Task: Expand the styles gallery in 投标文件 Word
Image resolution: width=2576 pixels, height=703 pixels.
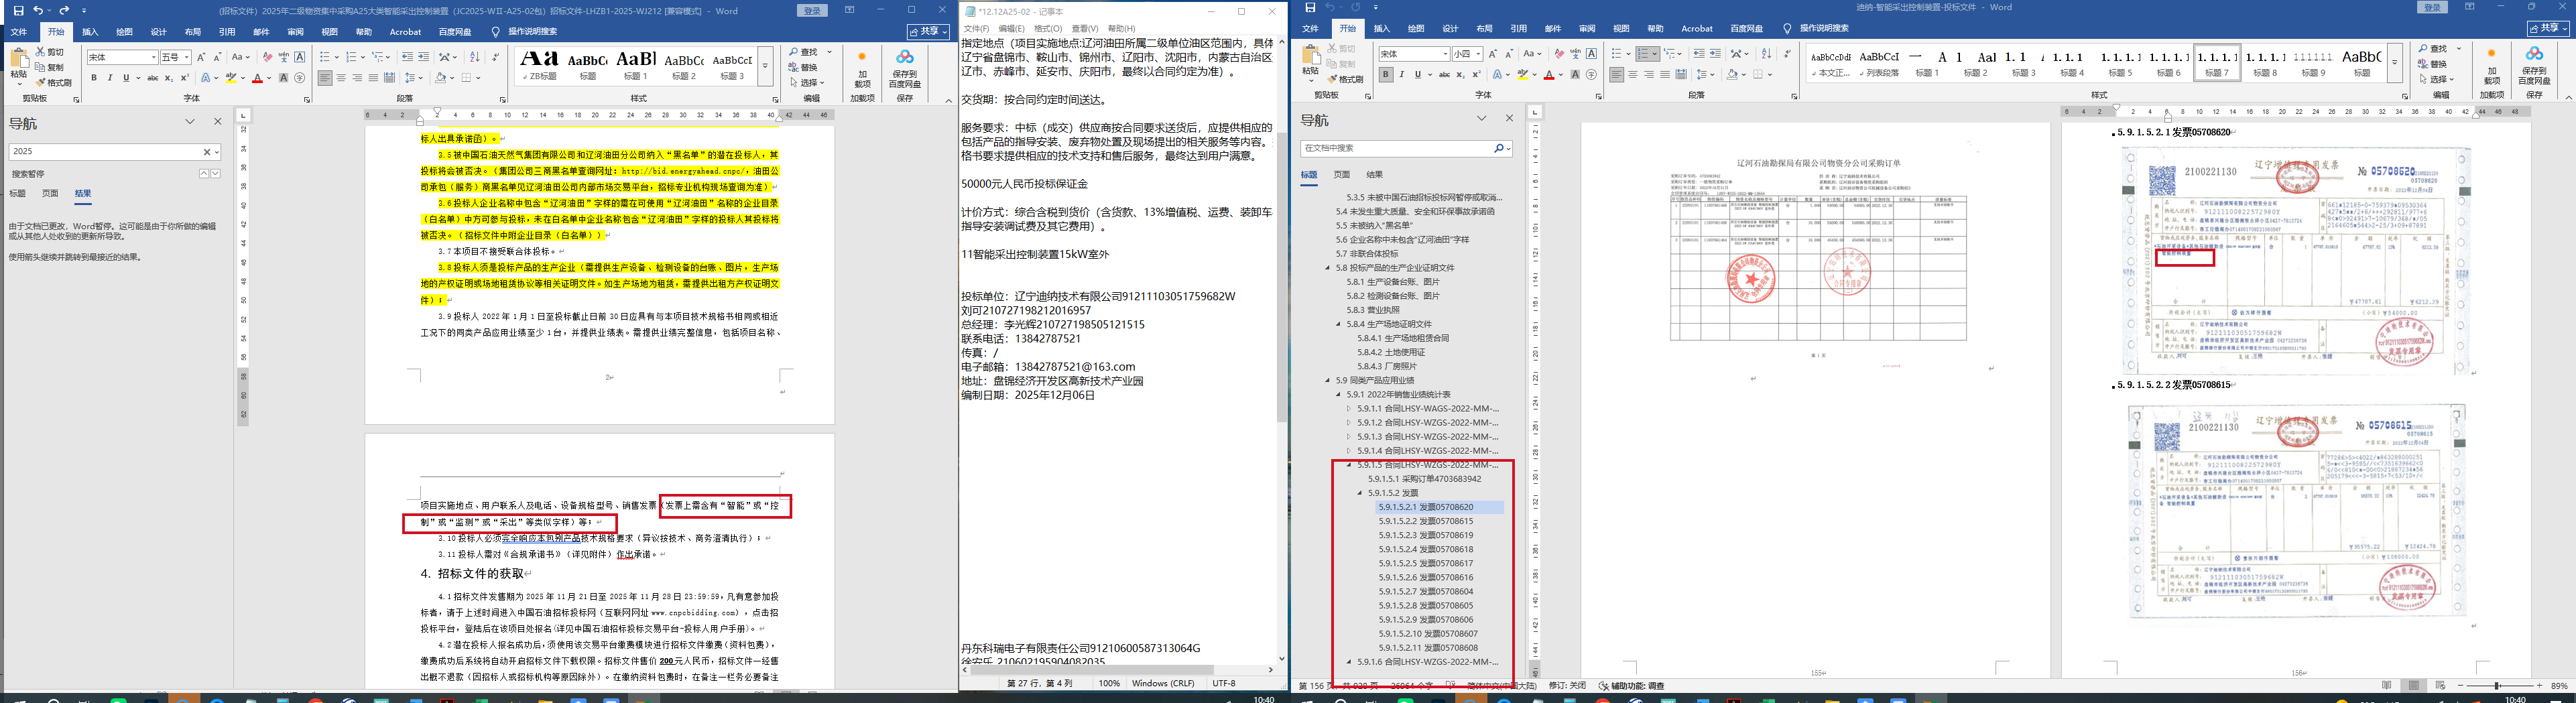Action: click(2395, 62)
